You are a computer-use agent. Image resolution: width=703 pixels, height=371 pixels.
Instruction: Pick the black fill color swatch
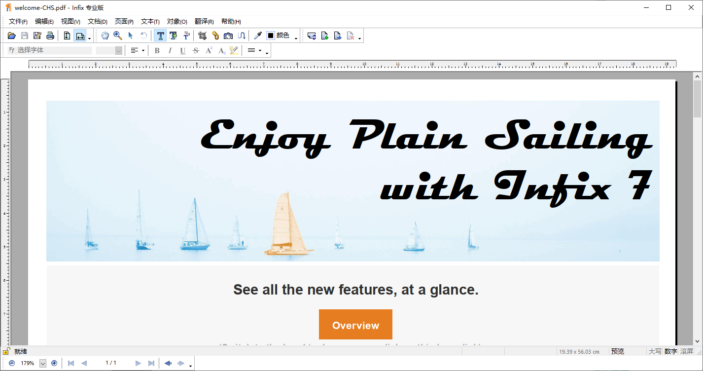270,35
